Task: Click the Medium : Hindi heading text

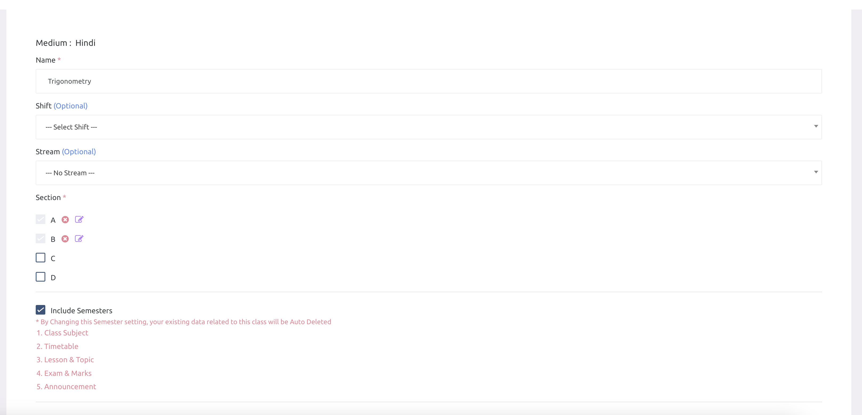Action: pos(66,43)
